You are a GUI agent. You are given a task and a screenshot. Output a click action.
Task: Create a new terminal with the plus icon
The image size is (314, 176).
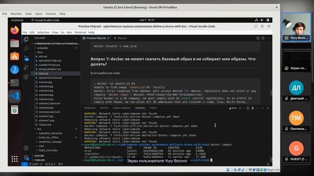[x=240, y=108]
